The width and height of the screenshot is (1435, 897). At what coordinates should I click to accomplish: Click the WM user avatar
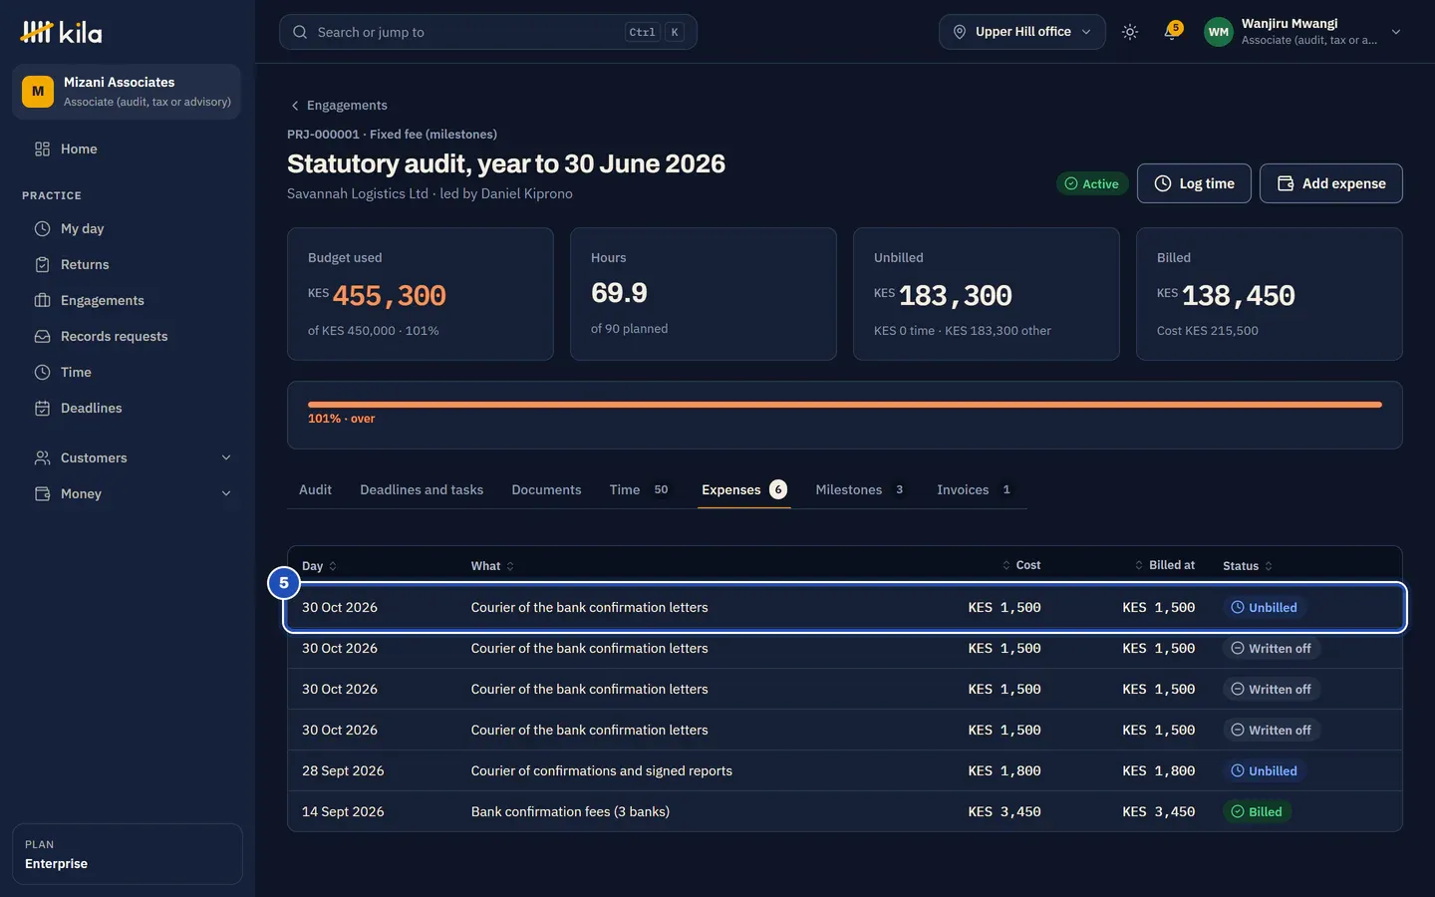tap(1218, 32)
